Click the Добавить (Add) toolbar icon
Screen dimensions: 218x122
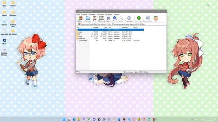coord(80,19)
